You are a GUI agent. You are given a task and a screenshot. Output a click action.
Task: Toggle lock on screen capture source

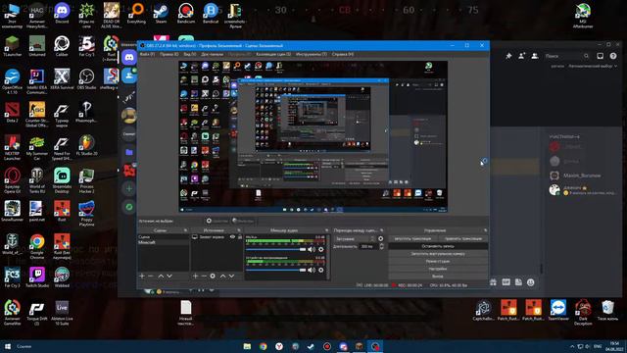pos(240,237)
